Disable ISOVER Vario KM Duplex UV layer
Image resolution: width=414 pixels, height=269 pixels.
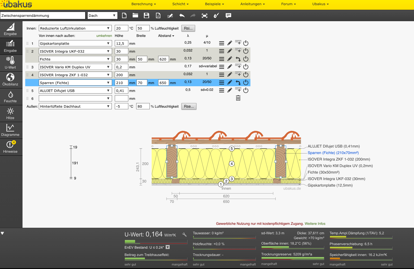pos(246,67)
